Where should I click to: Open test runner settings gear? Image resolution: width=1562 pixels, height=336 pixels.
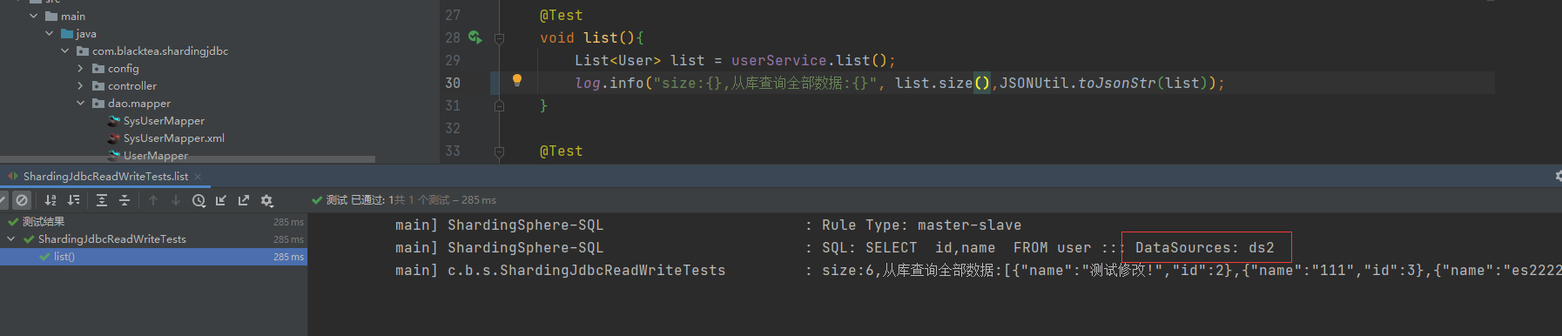(x=267, y=200)
